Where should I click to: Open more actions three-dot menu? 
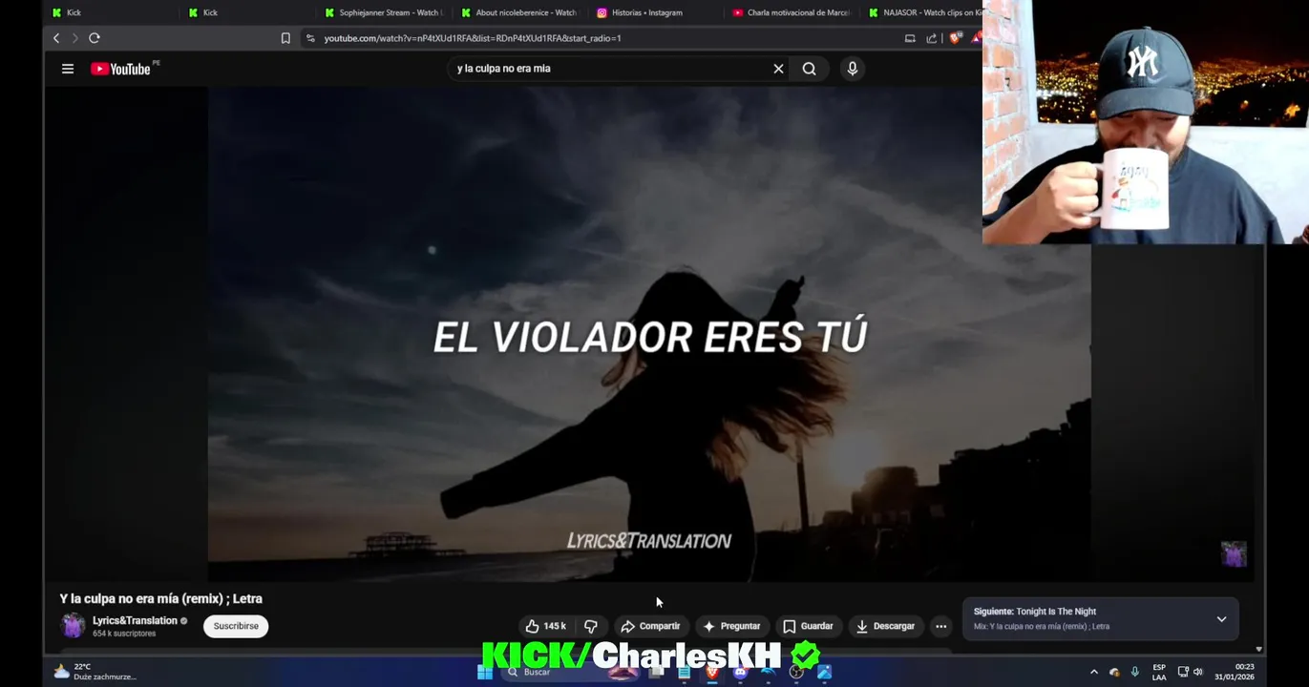coord(941,626)
